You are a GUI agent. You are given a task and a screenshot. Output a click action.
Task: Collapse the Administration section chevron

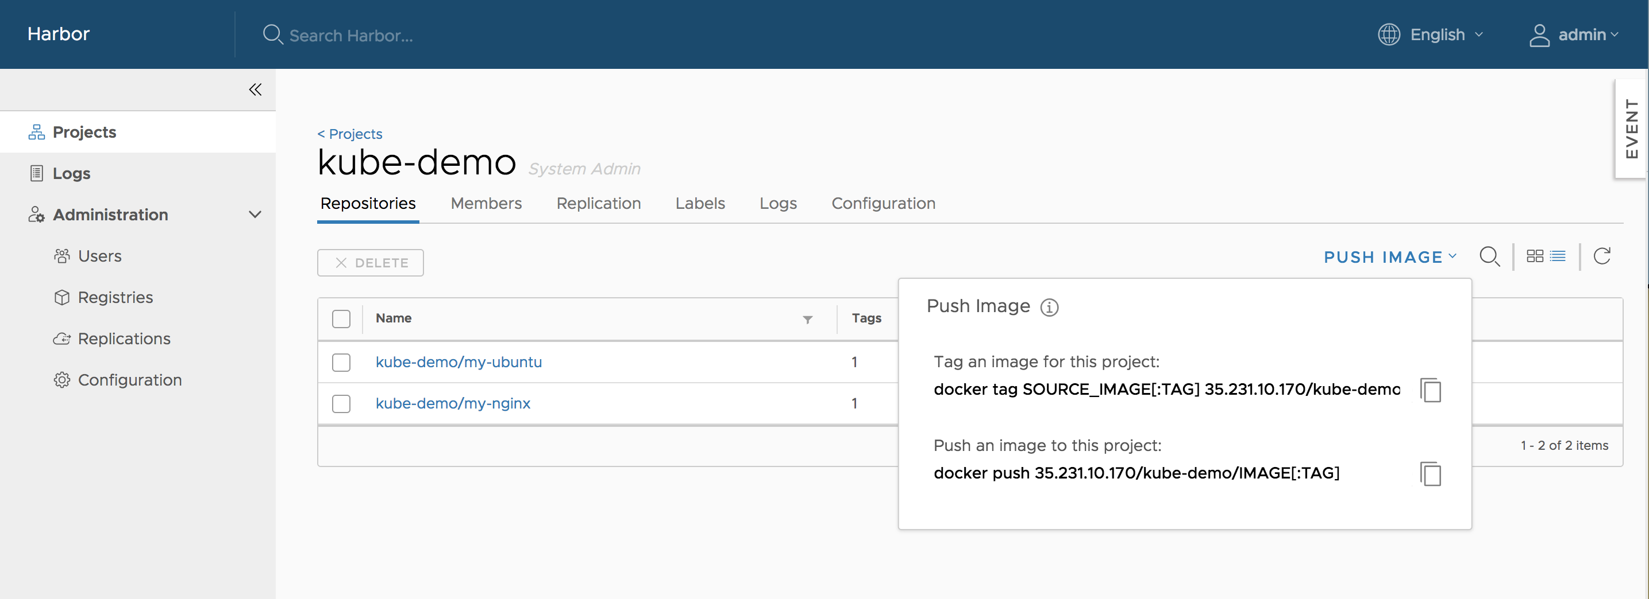pos(255,215)
